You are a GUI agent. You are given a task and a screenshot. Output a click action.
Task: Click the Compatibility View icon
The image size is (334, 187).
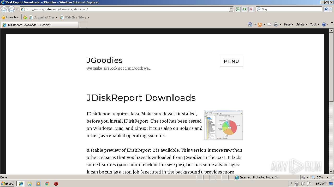(238, 9)
